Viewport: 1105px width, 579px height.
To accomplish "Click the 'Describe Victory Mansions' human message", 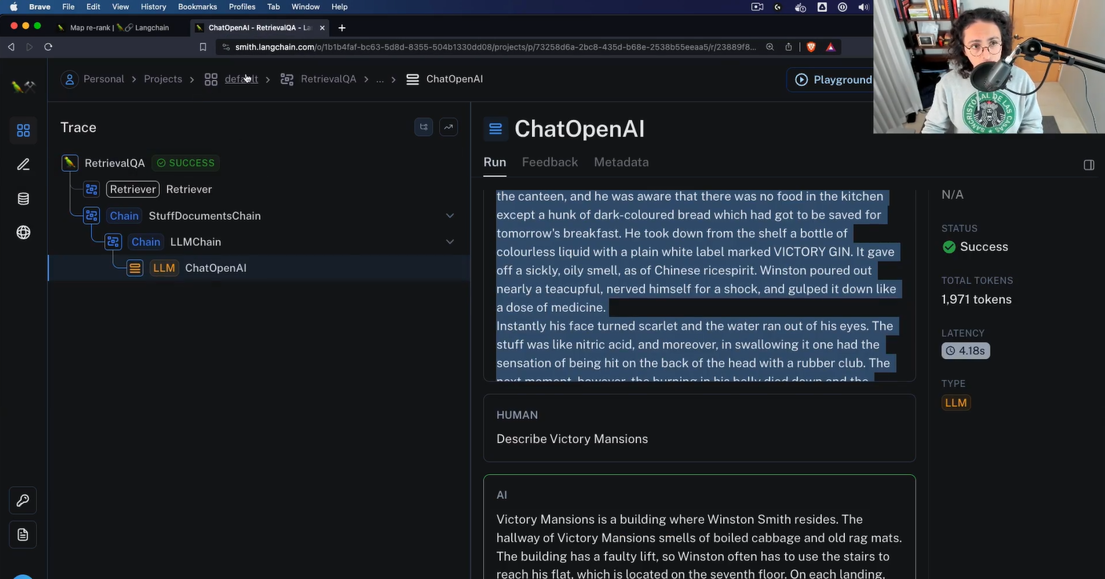I will pos(572,439).
